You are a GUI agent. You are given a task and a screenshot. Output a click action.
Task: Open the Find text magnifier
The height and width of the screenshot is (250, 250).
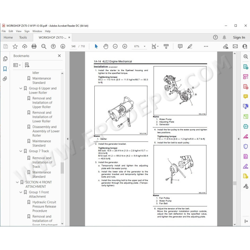point(44,46)
